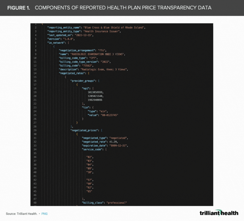Image resolution: width=244 pixels, height=221 pixels.
Task: Select the '1.0.0' version value
Action: click(68, 39)
